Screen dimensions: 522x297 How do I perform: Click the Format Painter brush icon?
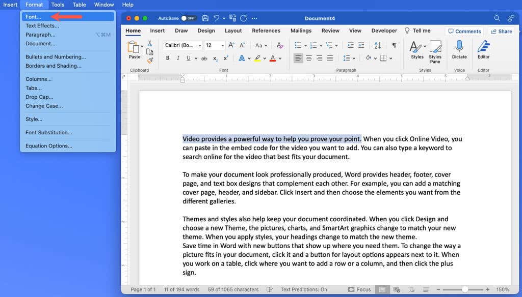click(150, 61)
